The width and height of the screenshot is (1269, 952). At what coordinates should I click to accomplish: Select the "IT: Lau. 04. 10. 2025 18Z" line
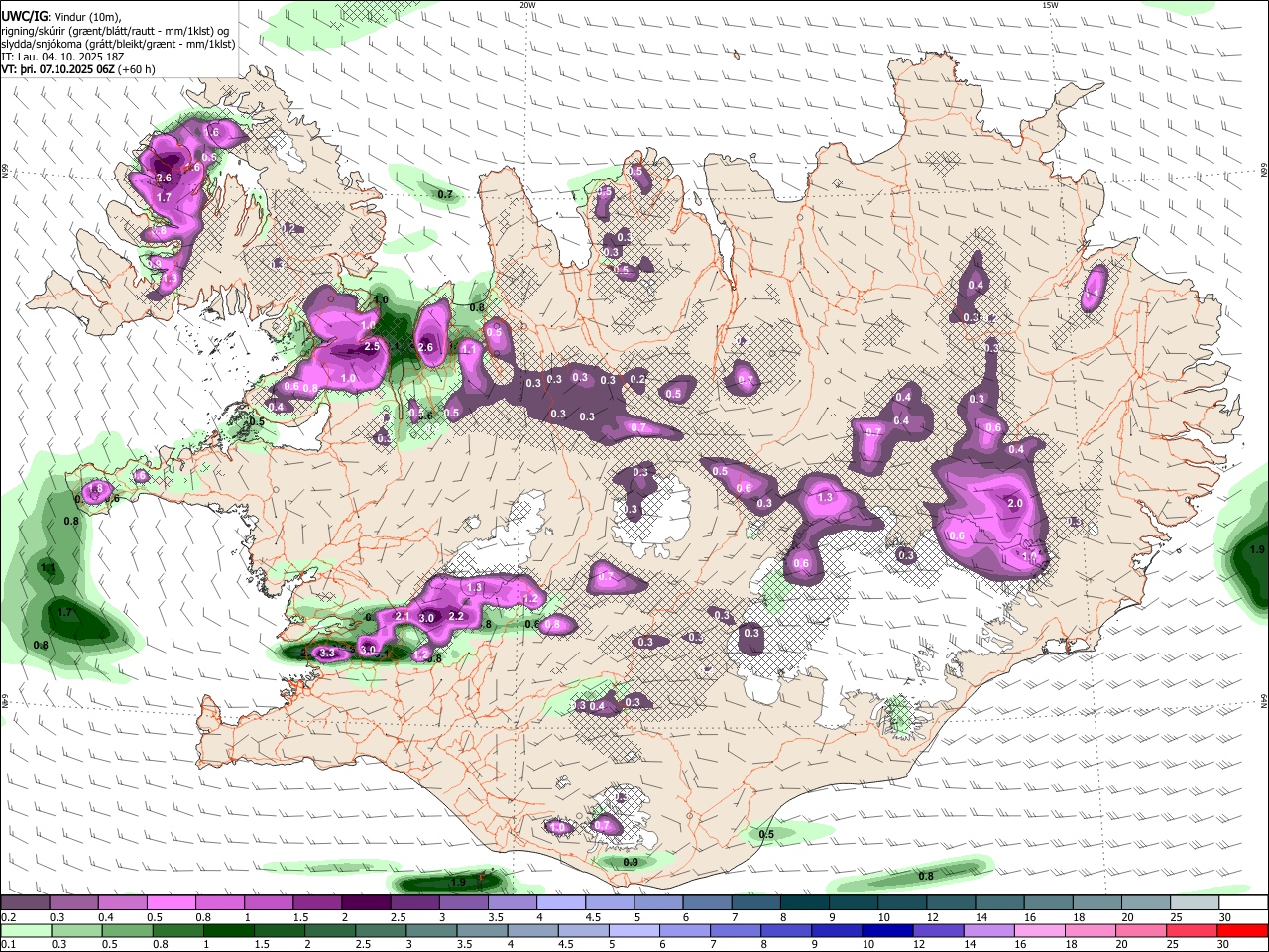tap(62, 57)
